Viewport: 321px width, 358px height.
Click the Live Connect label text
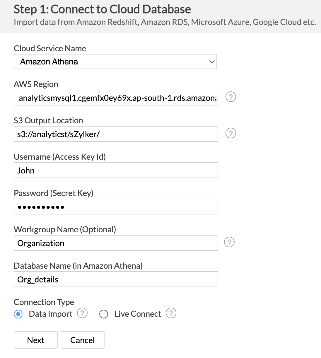point(138,314)
